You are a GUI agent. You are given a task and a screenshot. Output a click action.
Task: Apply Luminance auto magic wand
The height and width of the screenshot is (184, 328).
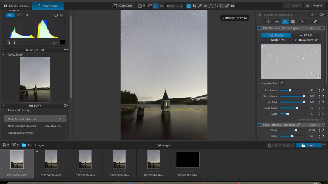(x=323, y=90)
